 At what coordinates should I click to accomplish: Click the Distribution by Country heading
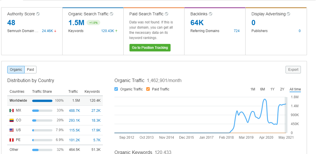click(x=31, y=80)
